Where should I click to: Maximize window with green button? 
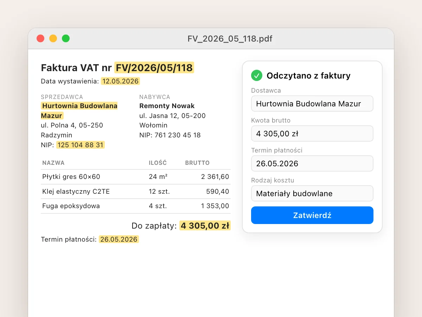(x=66, y=38)
